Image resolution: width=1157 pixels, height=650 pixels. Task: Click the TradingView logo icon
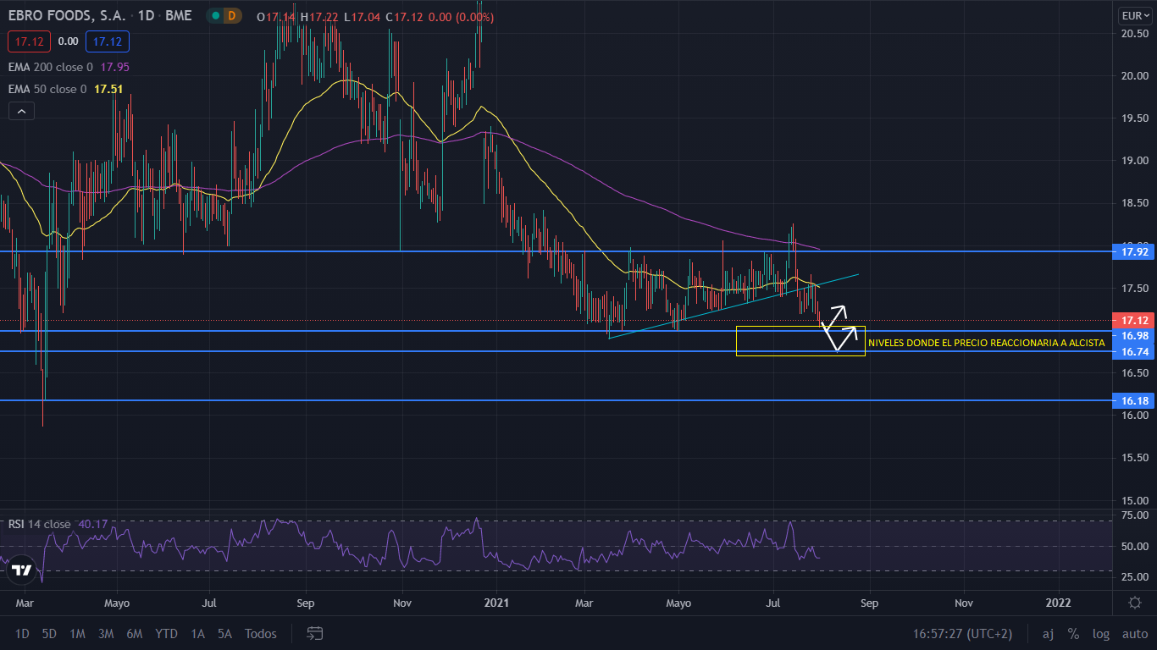pyautogui.click(x=21, y=570)
